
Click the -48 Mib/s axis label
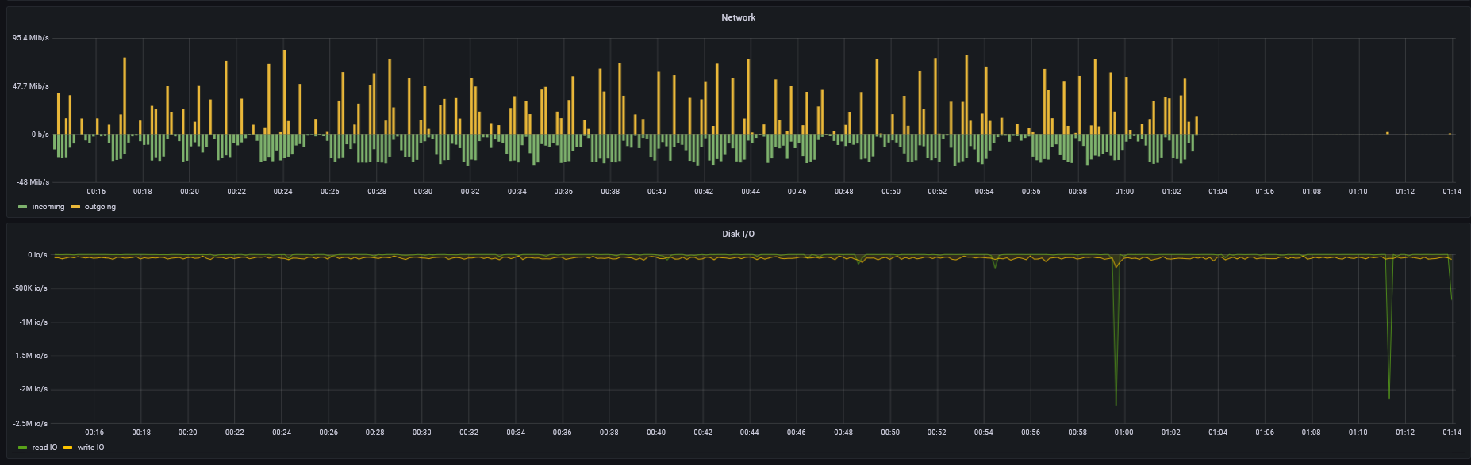point(33,182)
